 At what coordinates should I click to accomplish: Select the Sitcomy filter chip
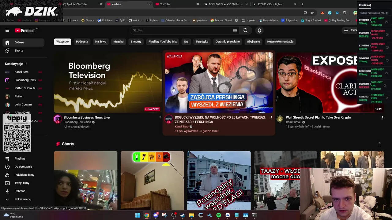click(x=136, y=42)
